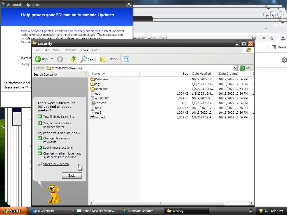Click the Windows flag logo in security window
The width and height of the screenshot is (287, 215).
pos(249,50)
